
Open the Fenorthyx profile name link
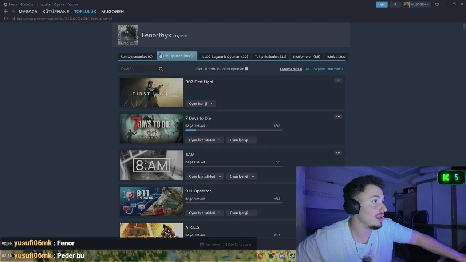pos(157,35)
